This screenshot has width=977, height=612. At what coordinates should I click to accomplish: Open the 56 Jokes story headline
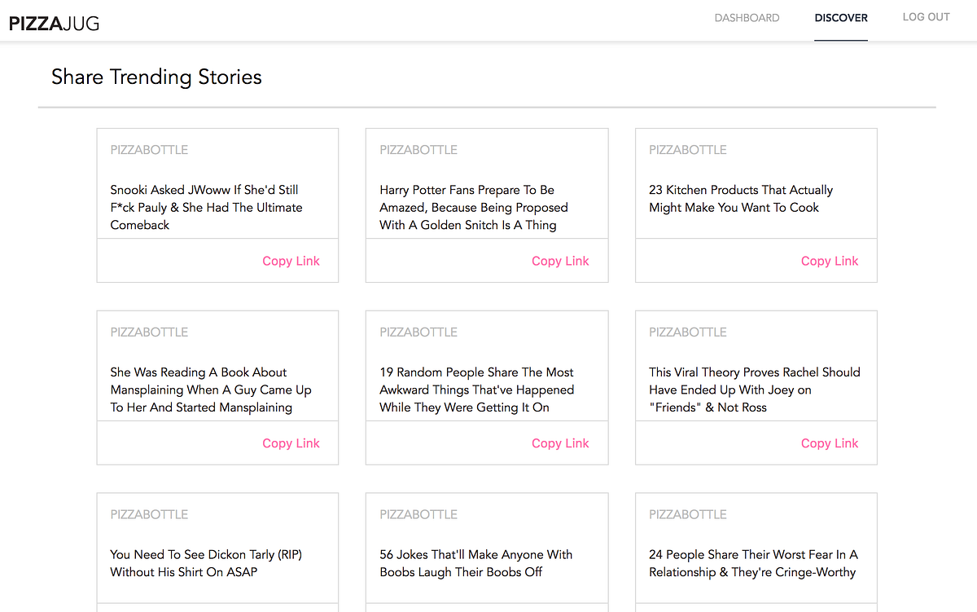click(475, 563)
